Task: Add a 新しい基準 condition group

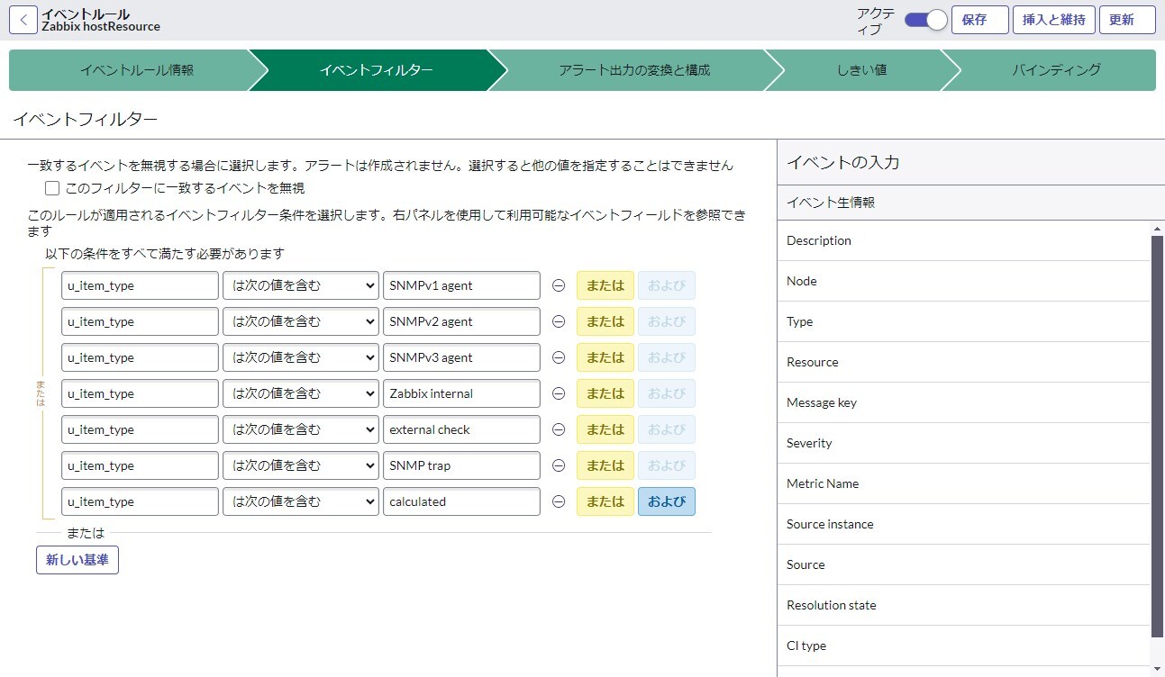Action: point(77,560)
